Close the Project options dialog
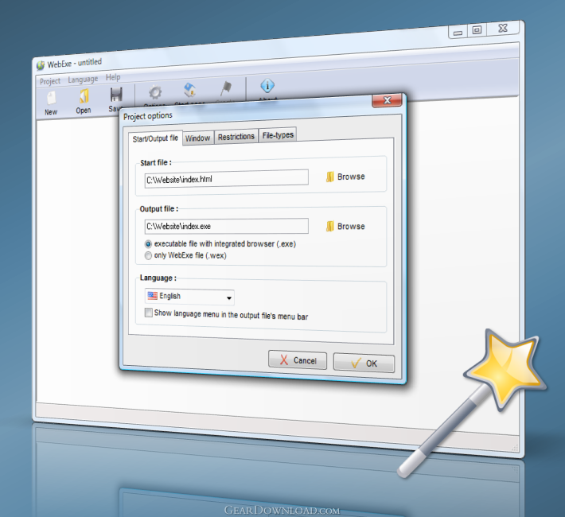This screenshot has width=565, height=517. (x=387, y=100)
